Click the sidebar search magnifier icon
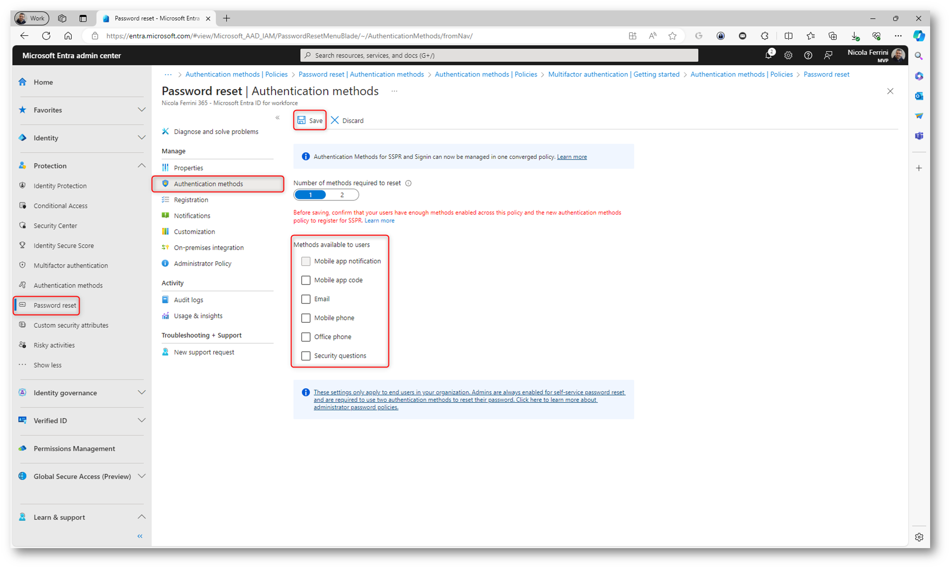Viewport: 951px width, 569px height. (919, 56)
